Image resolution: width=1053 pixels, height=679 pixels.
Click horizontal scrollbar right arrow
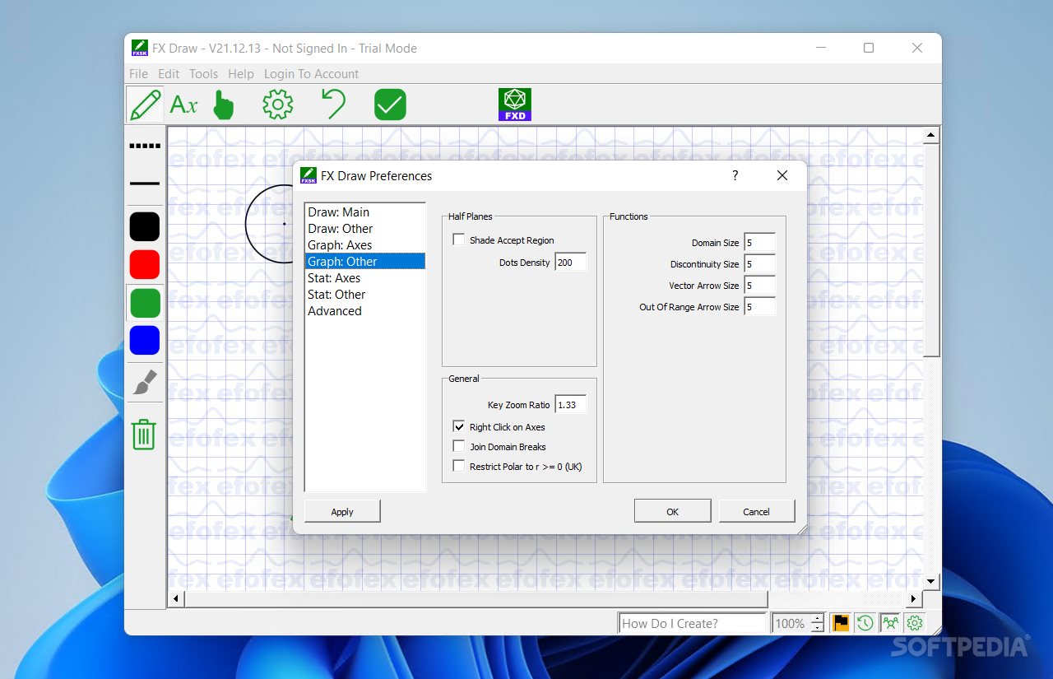click(913, 598)
